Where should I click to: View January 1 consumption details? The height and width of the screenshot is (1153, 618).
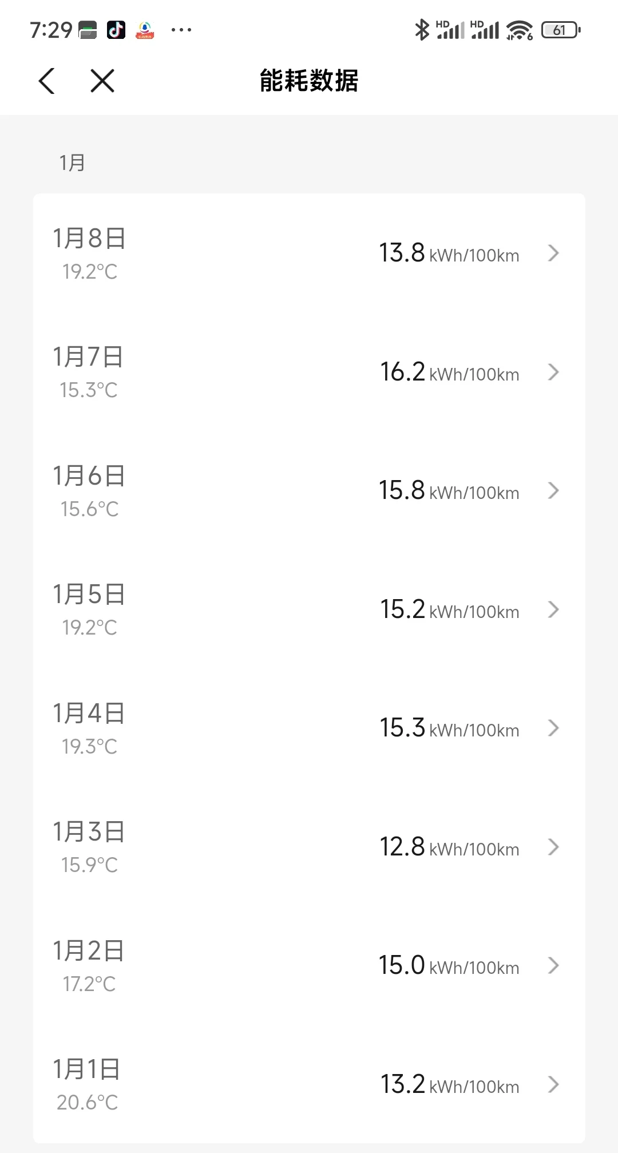pyautogui.click(x=309, y=1084)
